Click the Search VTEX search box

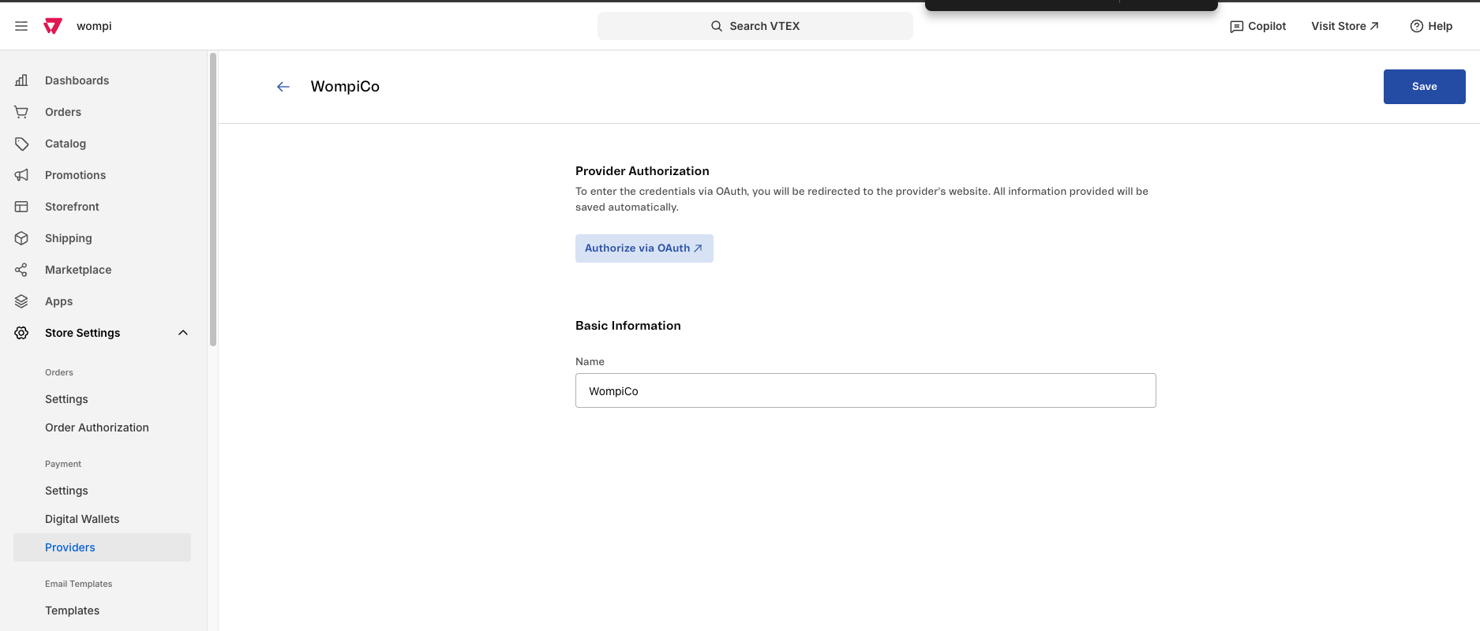(x=755, y=26)
